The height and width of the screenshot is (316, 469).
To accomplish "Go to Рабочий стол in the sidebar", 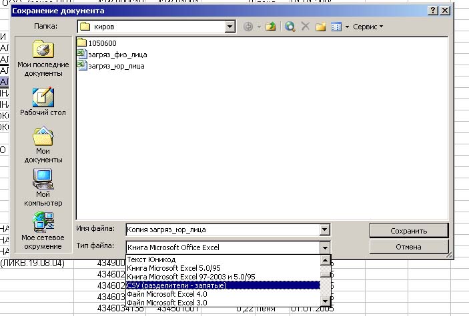I will pos(43,102).
